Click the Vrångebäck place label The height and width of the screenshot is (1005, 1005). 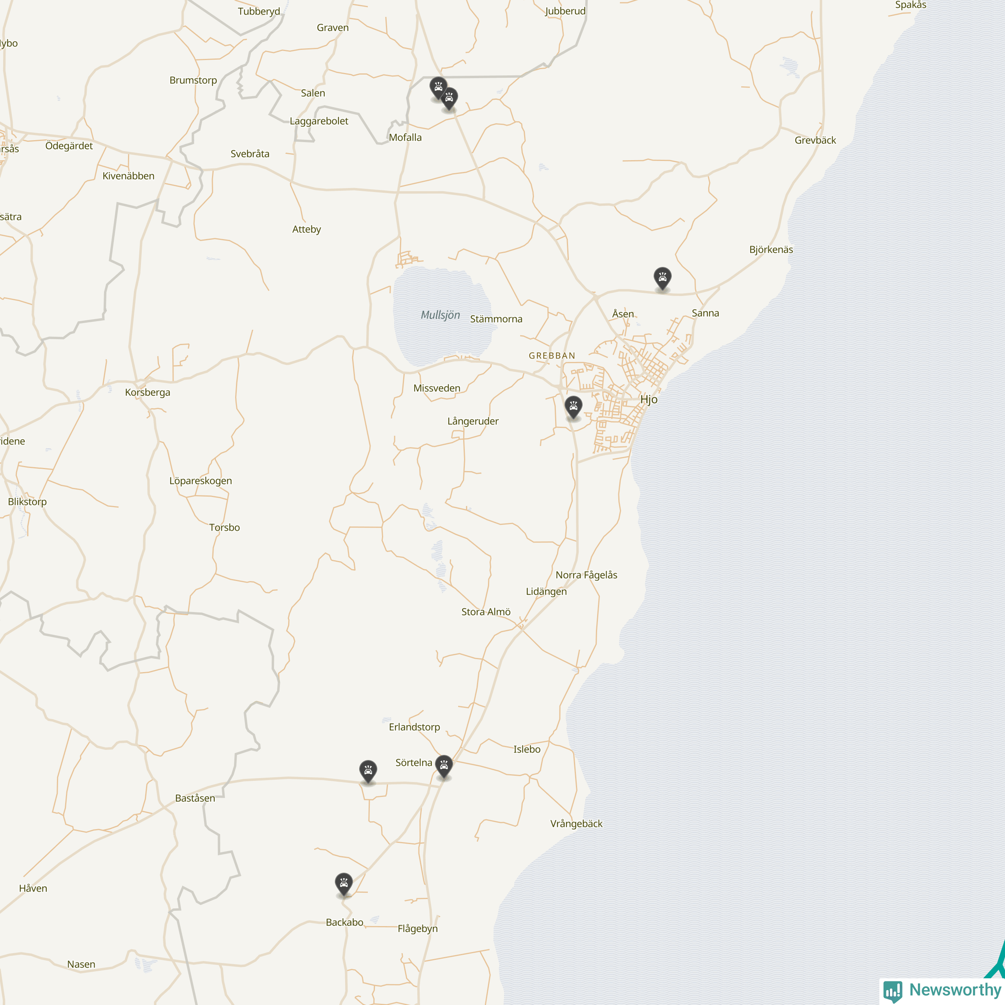coord(576,824)
